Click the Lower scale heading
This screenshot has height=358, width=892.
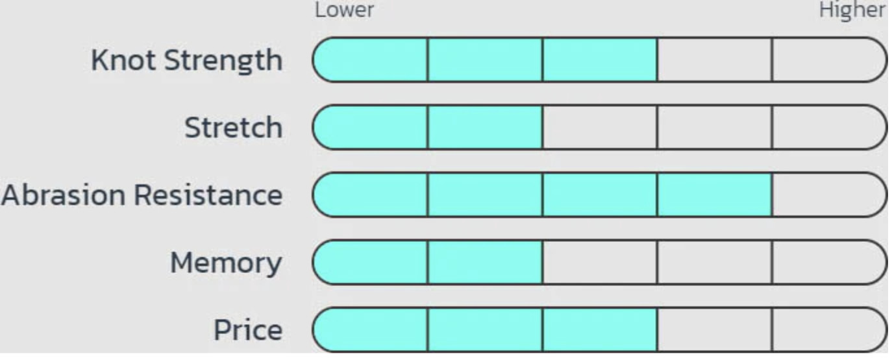tap(344, 10)
